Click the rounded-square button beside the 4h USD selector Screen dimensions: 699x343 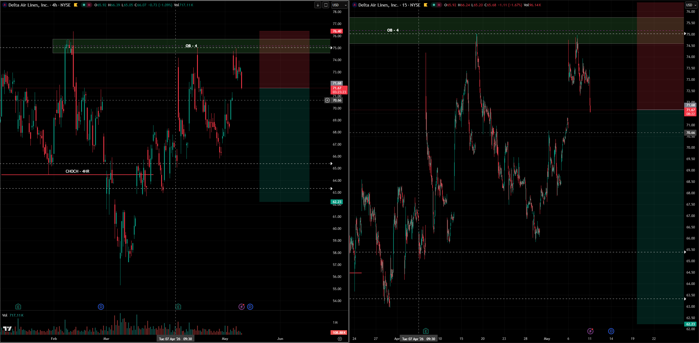click(x=326, y=5)
